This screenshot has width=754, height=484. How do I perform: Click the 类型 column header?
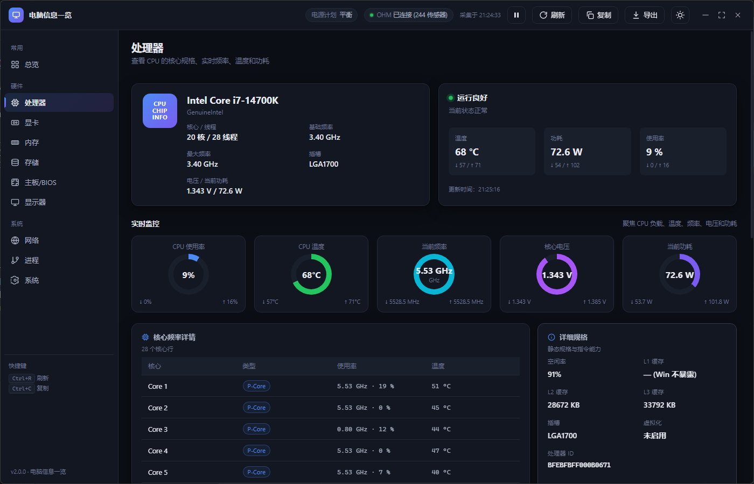click(x=249, y=366)
